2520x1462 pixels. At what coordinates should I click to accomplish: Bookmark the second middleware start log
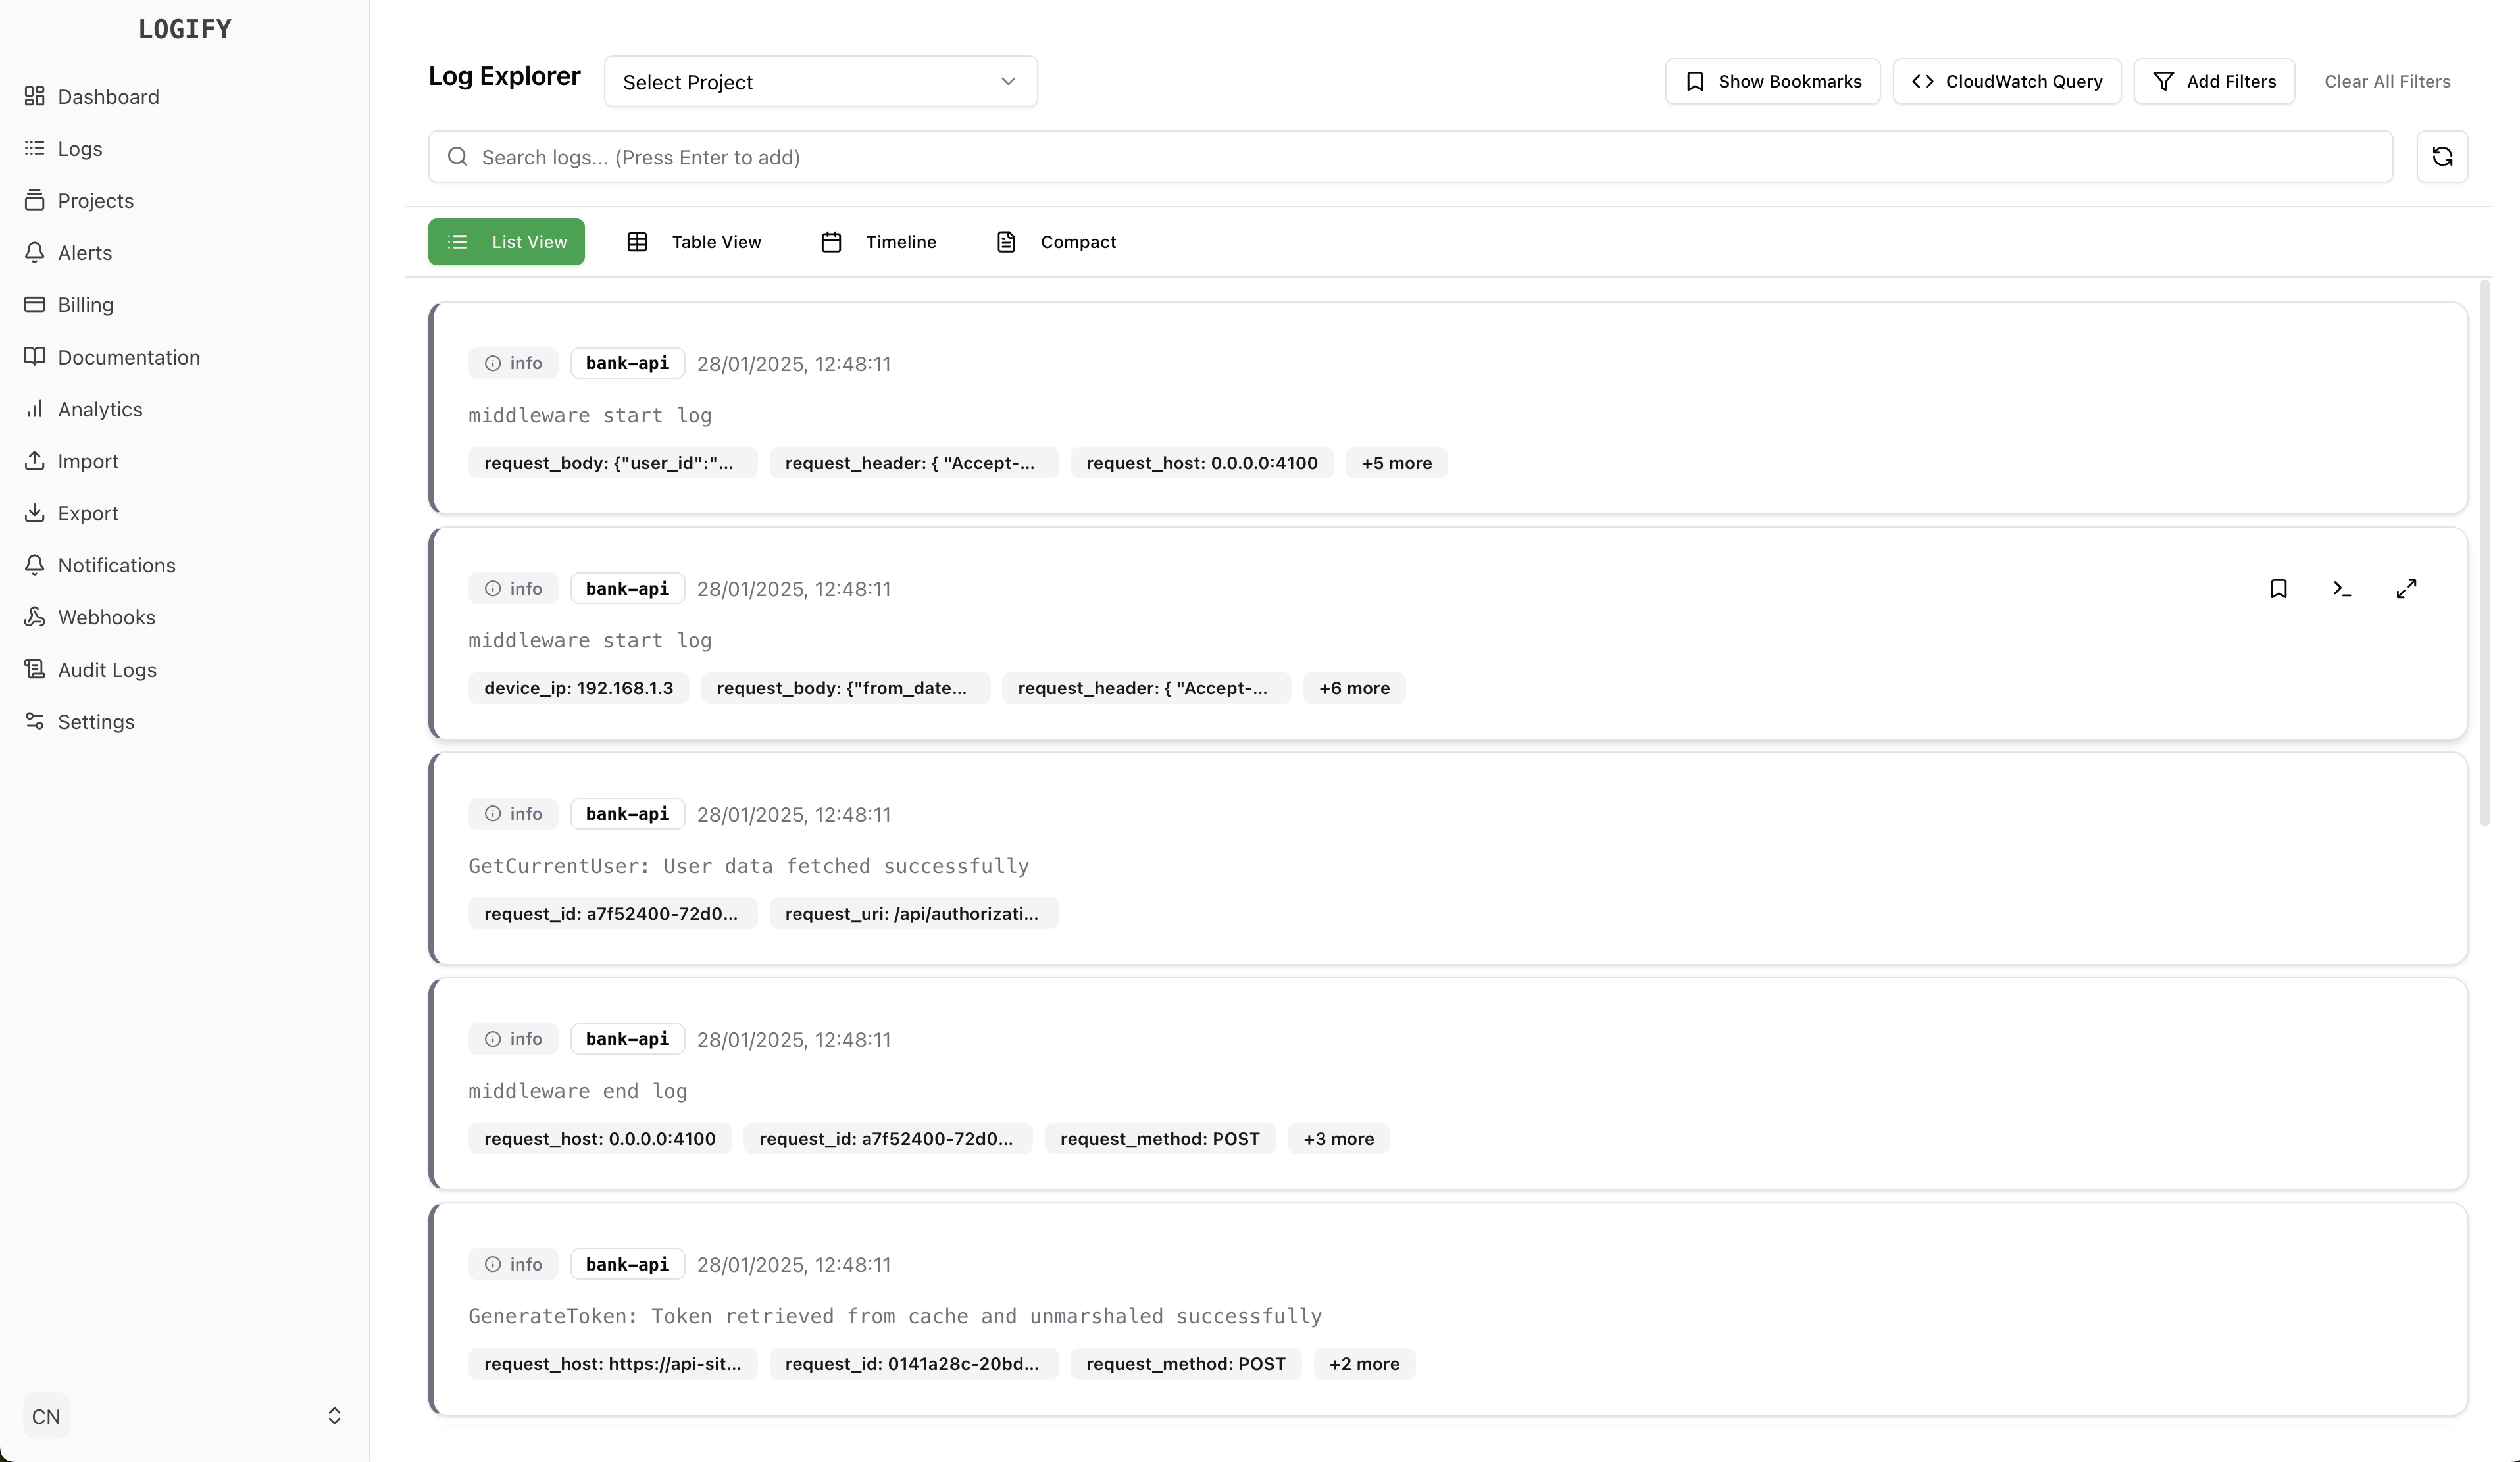[x=2278, y=589]
